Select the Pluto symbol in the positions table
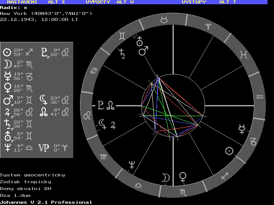The width and height of the screenshot is (274, 205). point(44,53)
